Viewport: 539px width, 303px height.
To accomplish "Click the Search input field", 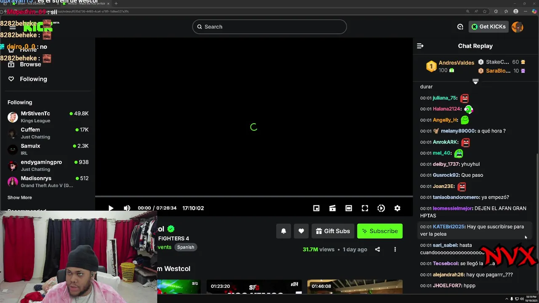I will tap(269, 27).
